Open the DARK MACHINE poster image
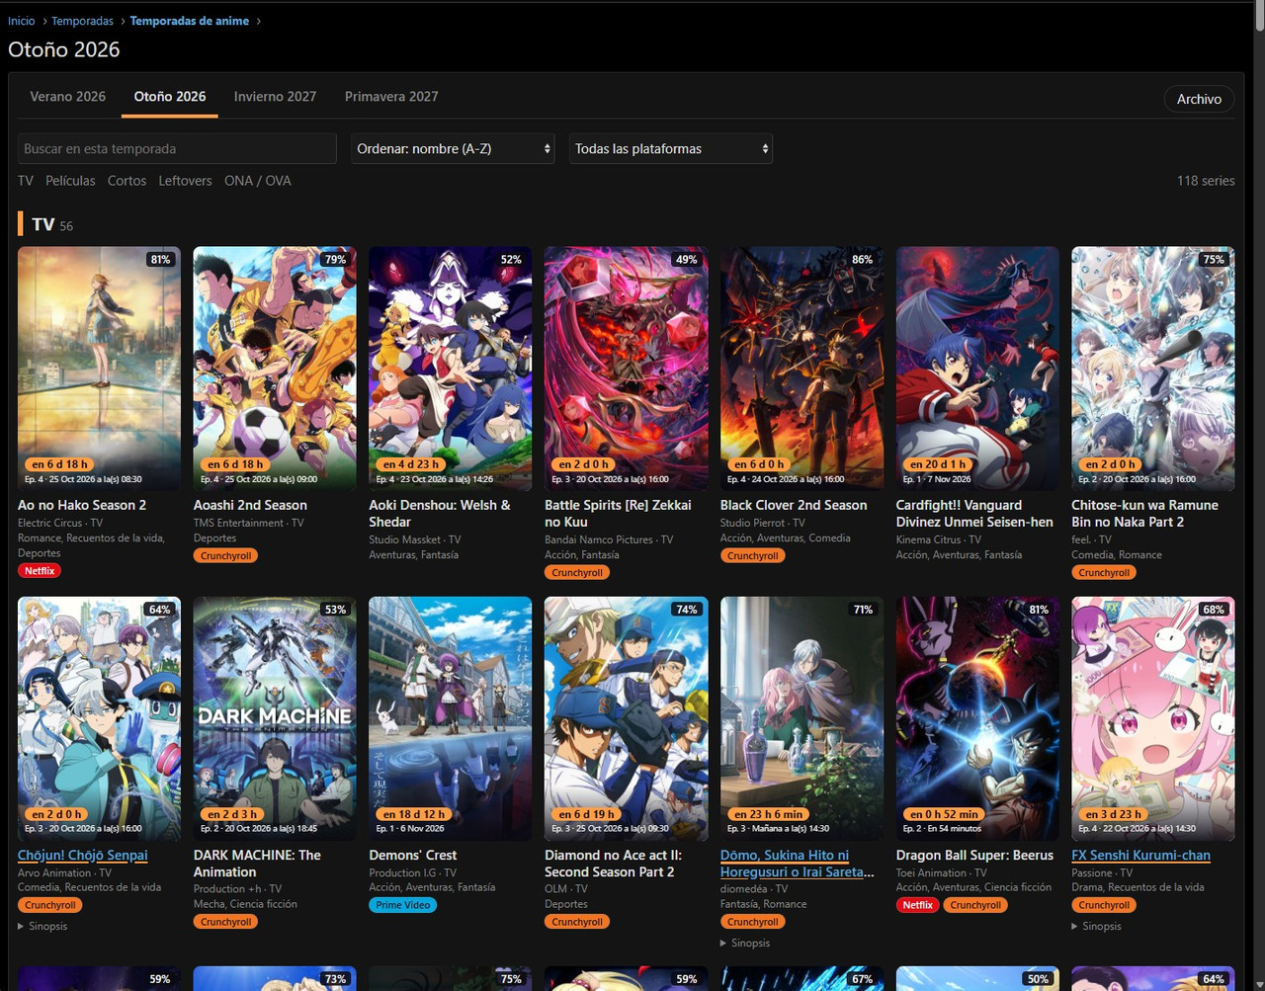This screenshot has height=991, width=1265. coord(275,718)
